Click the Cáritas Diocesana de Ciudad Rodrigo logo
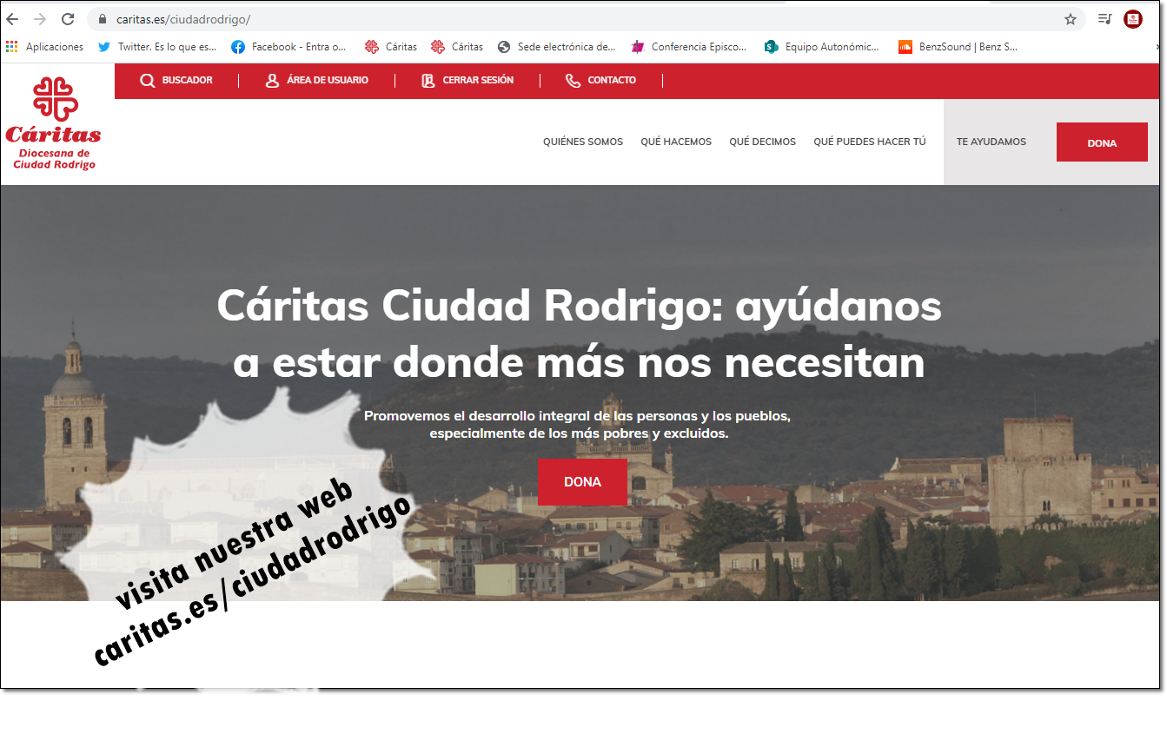Viewport: 1167px width, 734px height. pos(54,123)
